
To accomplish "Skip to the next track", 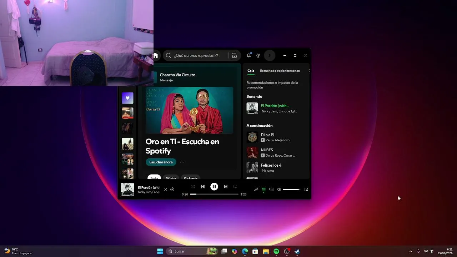I will click(x=226, y=186).
